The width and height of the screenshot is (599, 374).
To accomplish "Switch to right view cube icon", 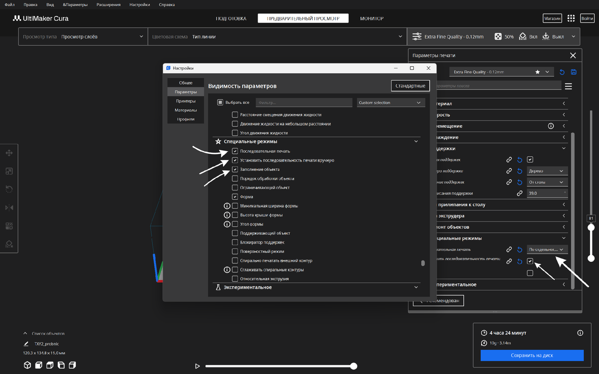I will (72, 366).
